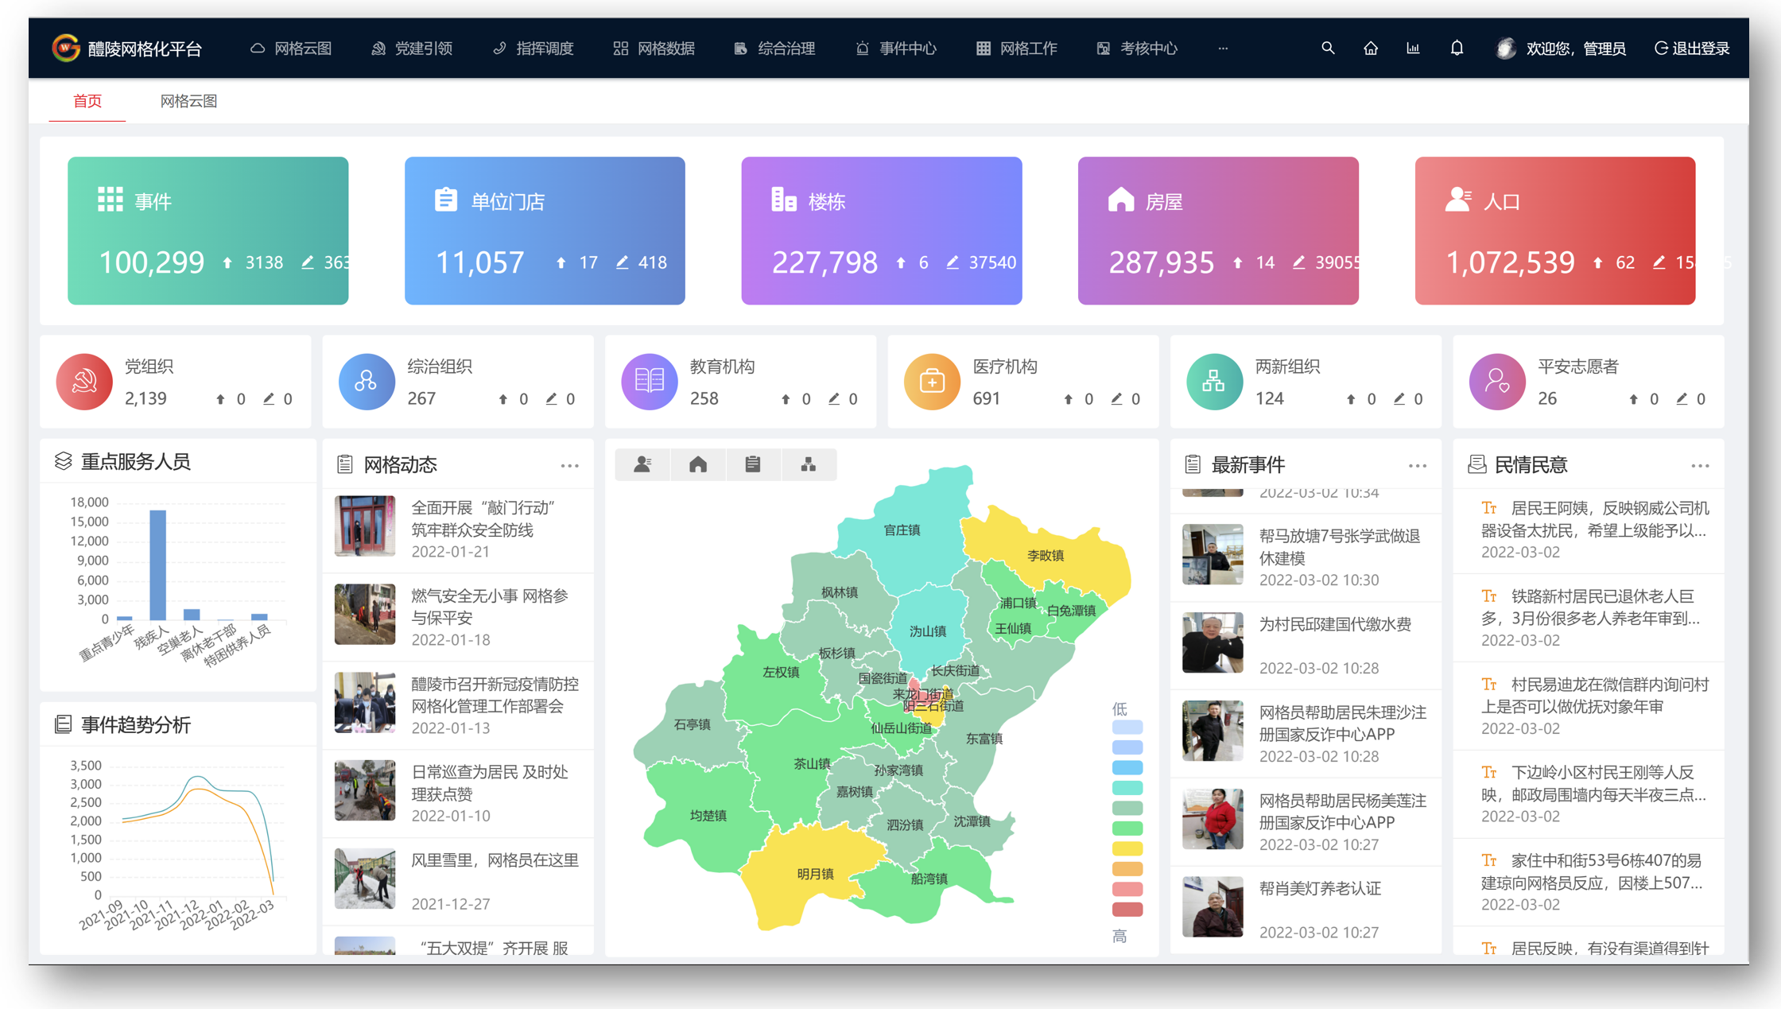This screenshot has width=1781, height=1009.
Task: Click the home icon in top bar
Action: click(x=1371, y=49)
